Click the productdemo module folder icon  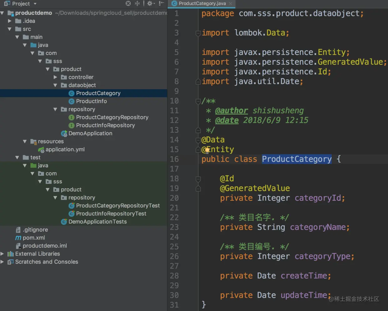point(11,13)
